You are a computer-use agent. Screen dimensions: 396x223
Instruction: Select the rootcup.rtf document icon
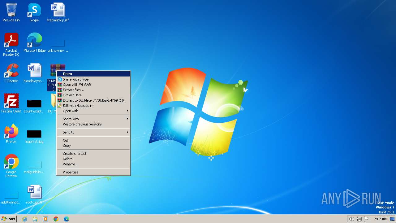(x=34, y=195)
